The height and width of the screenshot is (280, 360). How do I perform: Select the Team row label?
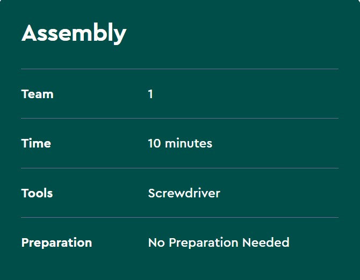[37, 94]
